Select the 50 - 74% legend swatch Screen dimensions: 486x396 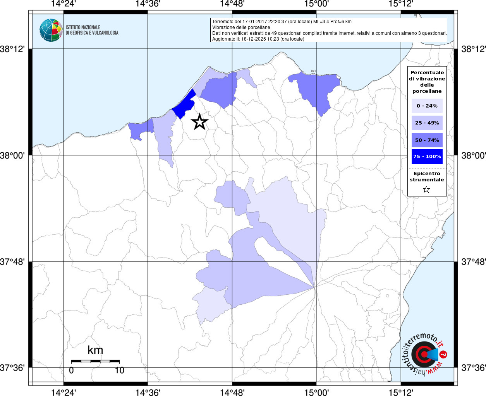[x=427, y=140]
